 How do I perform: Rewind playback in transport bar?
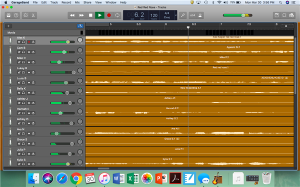pos(72,15)
